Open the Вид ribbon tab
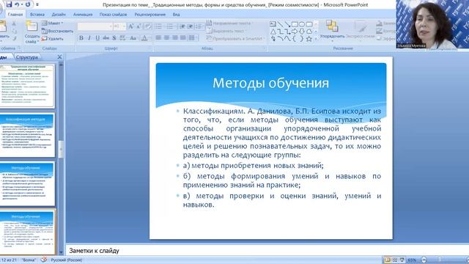Screen dimensions: 469x264 pyautogui.click(x=176, y=15)
